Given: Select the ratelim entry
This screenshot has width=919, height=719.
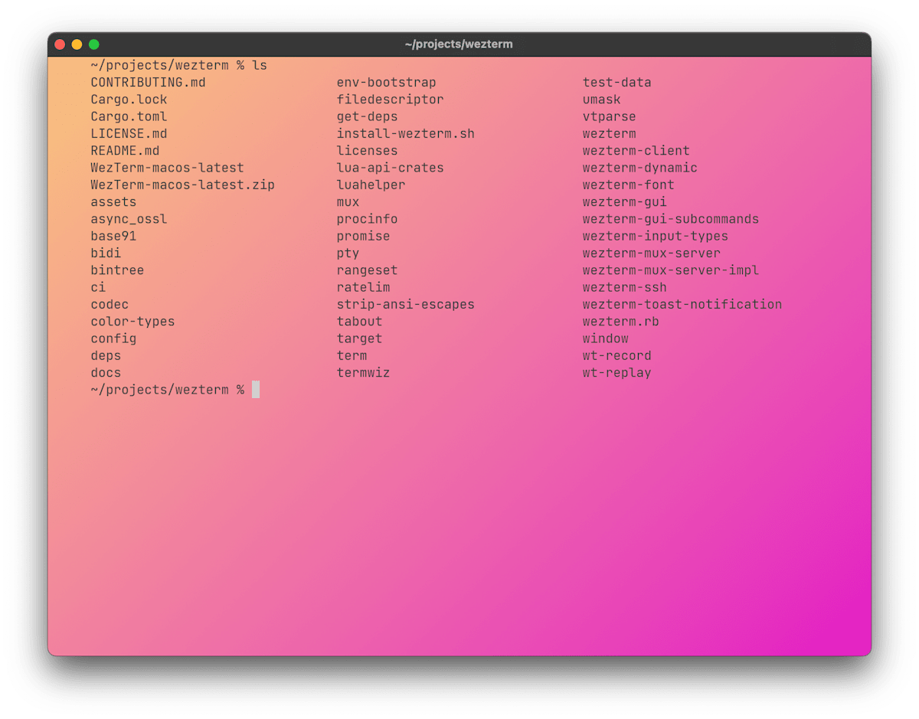Looking at the screenshot, I should click(363, 287).
